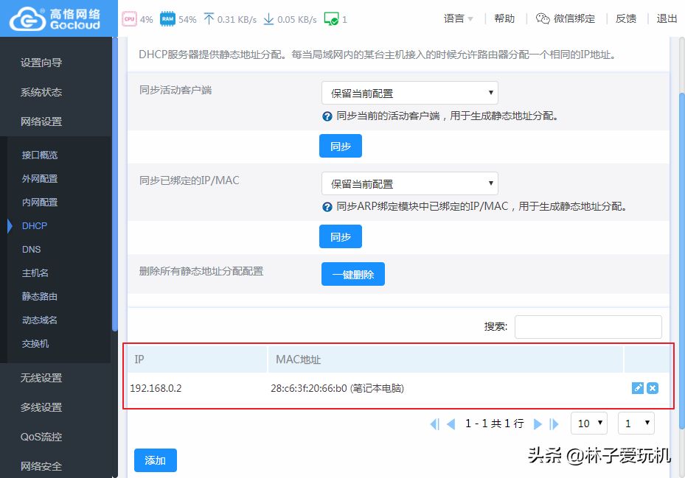Go to next page of table
Screen dimensions: 685x478
tap(538, 423)
